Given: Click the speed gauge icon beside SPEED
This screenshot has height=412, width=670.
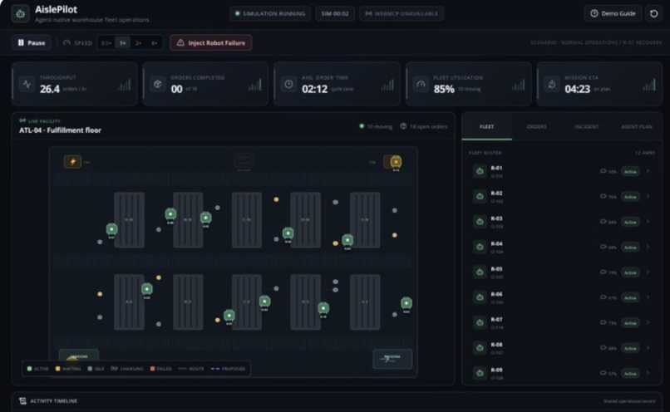Looking at the screenshot, I should [67, 42].
